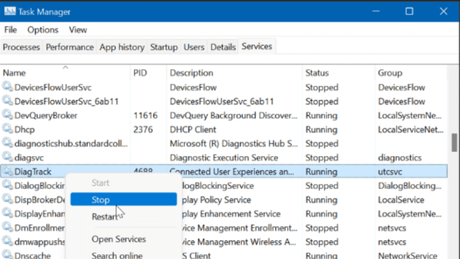Switch to the Performance tab

[x=70, y=47]
